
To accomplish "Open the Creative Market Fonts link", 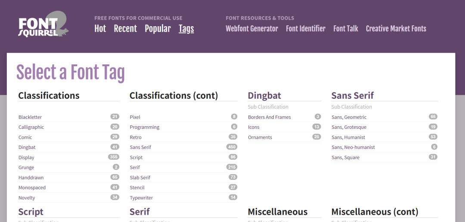I will pyautogui.click(x=396, y=29).
